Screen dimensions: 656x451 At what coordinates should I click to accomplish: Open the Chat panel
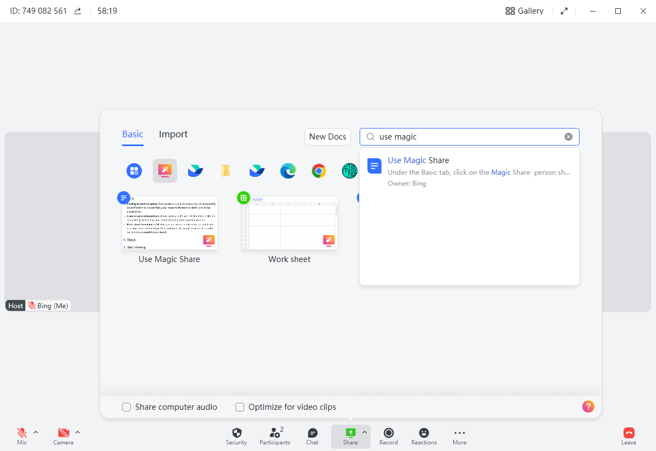tap(312, 433)
